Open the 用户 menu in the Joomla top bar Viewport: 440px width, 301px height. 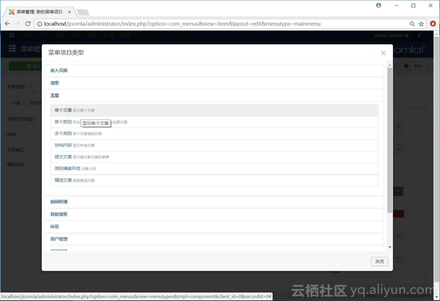point(43,35)
